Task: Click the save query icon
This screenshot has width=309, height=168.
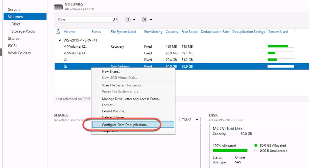Action: pyautogui.click(x=145, y=20)
